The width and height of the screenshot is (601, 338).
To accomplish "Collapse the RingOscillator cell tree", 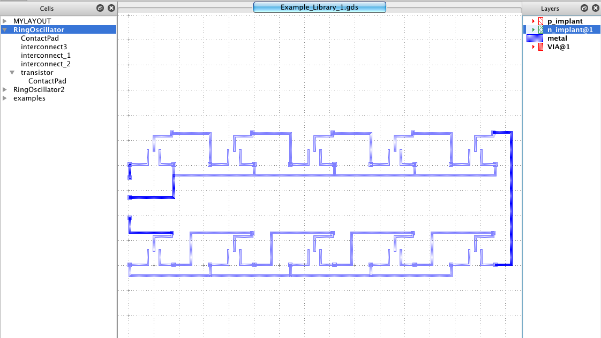I will (x=5, y=29).
